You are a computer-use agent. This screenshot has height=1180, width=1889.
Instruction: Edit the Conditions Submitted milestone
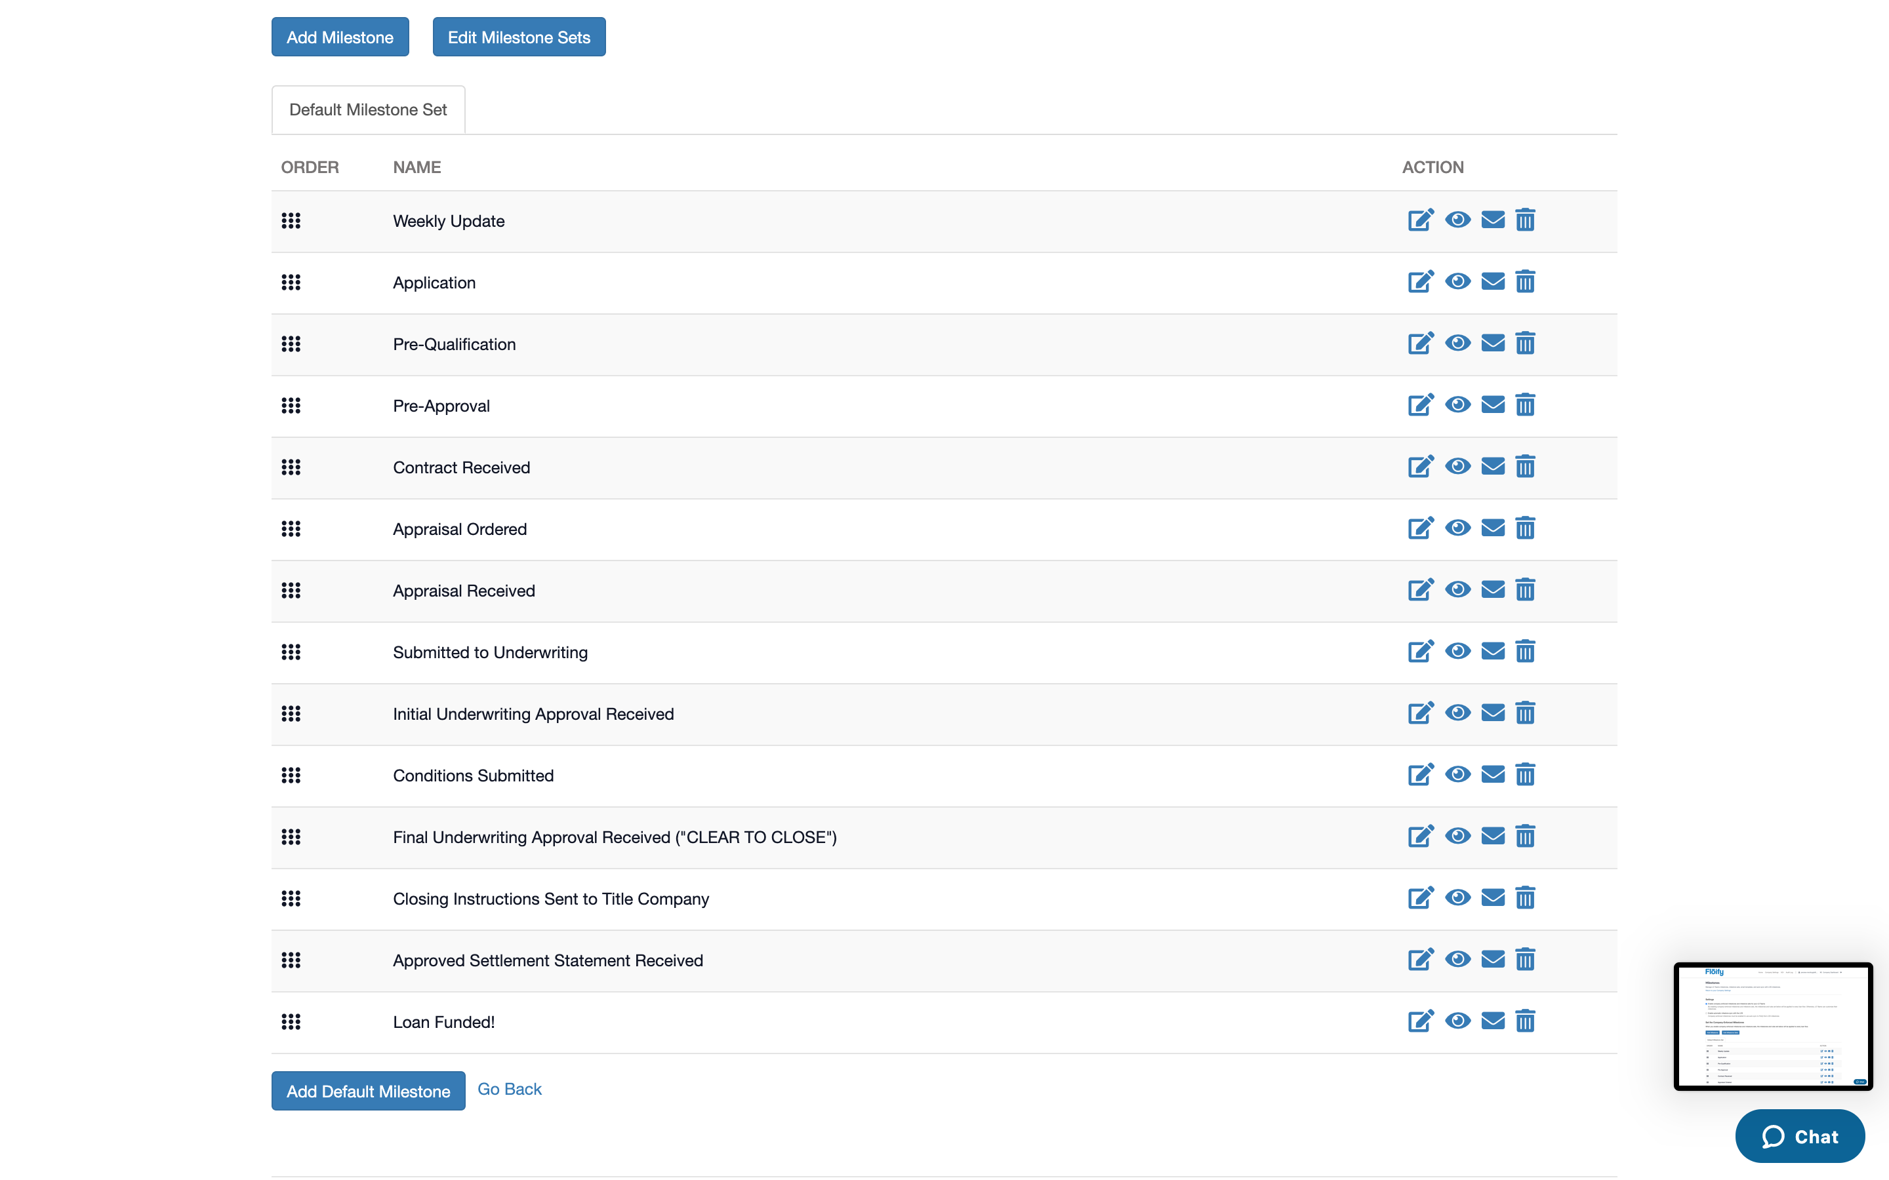[1420, 775]
